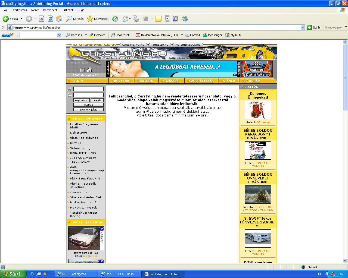The height and width of the screenshot is (278, 348).
Task: Open the ROVATOK navigation tab
Action: coord(121,81)
